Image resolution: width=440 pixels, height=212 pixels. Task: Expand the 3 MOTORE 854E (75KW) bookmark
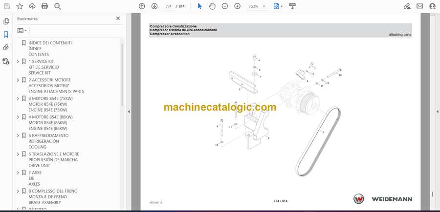pyautogui.click(x=18, y=98)
